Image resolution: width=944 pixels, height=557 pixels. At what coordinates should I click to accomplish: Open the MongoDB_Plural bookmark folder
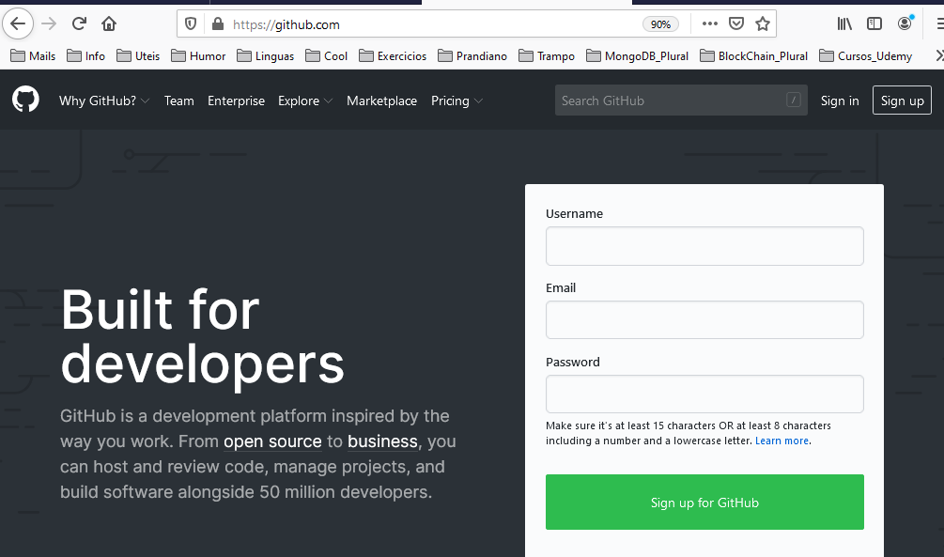pyautogui.click(x=638, y=56)
